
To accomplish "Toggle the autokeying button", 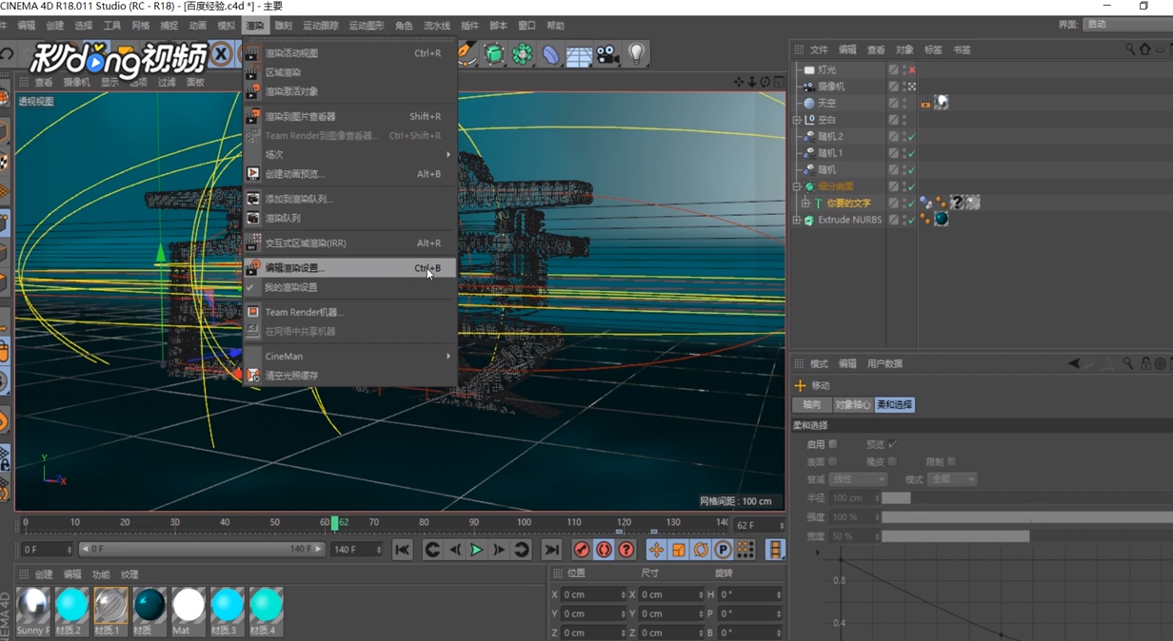I will coord(604,550).
